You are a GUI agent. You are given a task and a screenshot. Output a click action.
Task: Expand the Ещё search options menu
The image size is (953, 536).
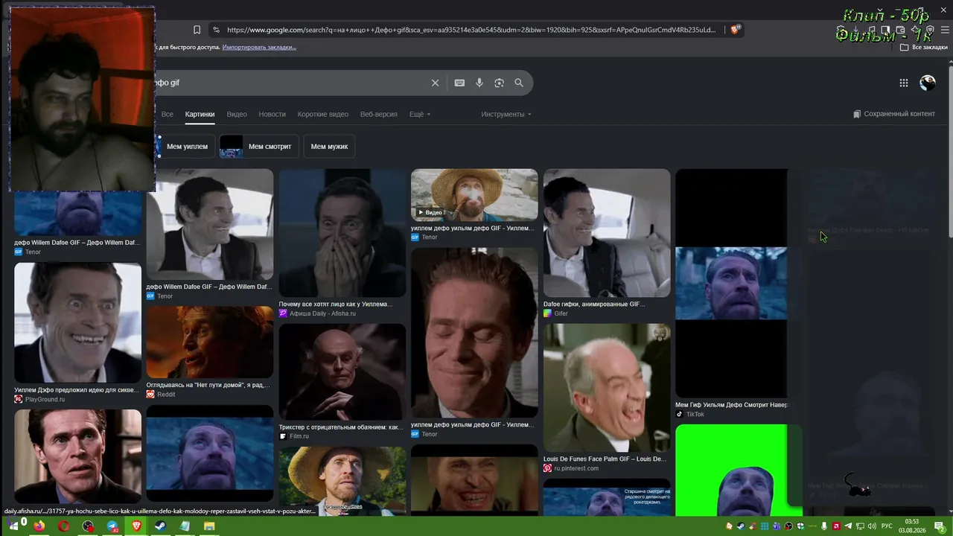(x=420, y=114)
